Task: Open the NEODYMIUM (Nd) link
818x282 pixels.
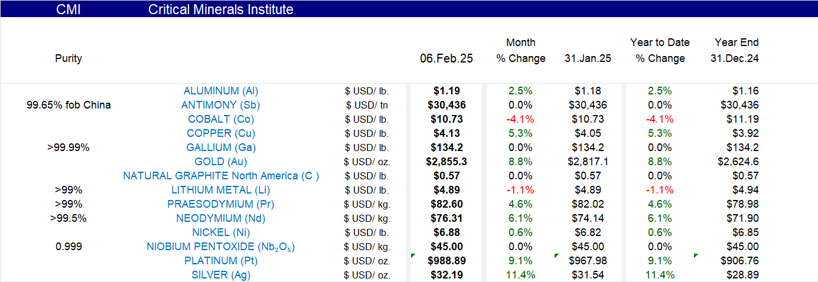Action: pyautogui.click(x=221, y=218)
